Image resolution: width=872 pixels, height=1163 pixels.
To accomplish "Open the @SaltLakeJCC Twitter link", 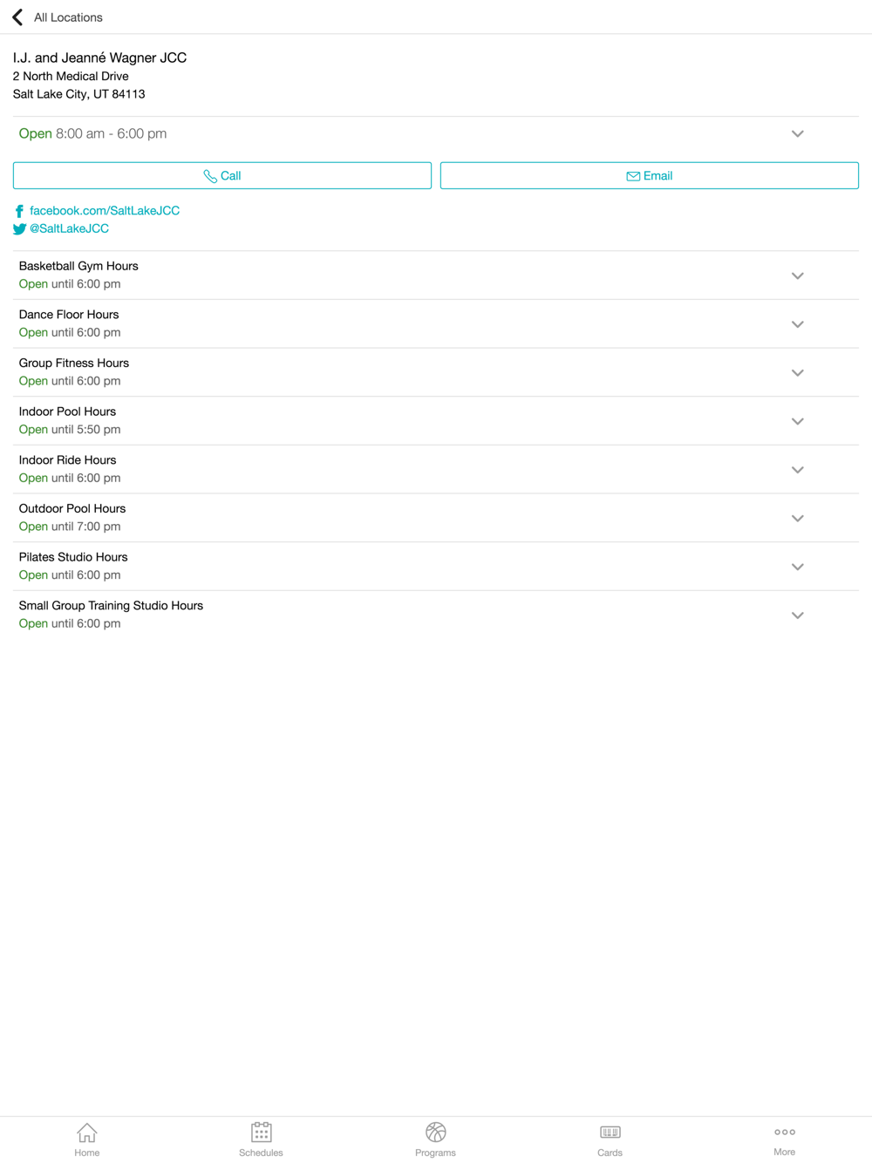I will [x=69, y=228].
